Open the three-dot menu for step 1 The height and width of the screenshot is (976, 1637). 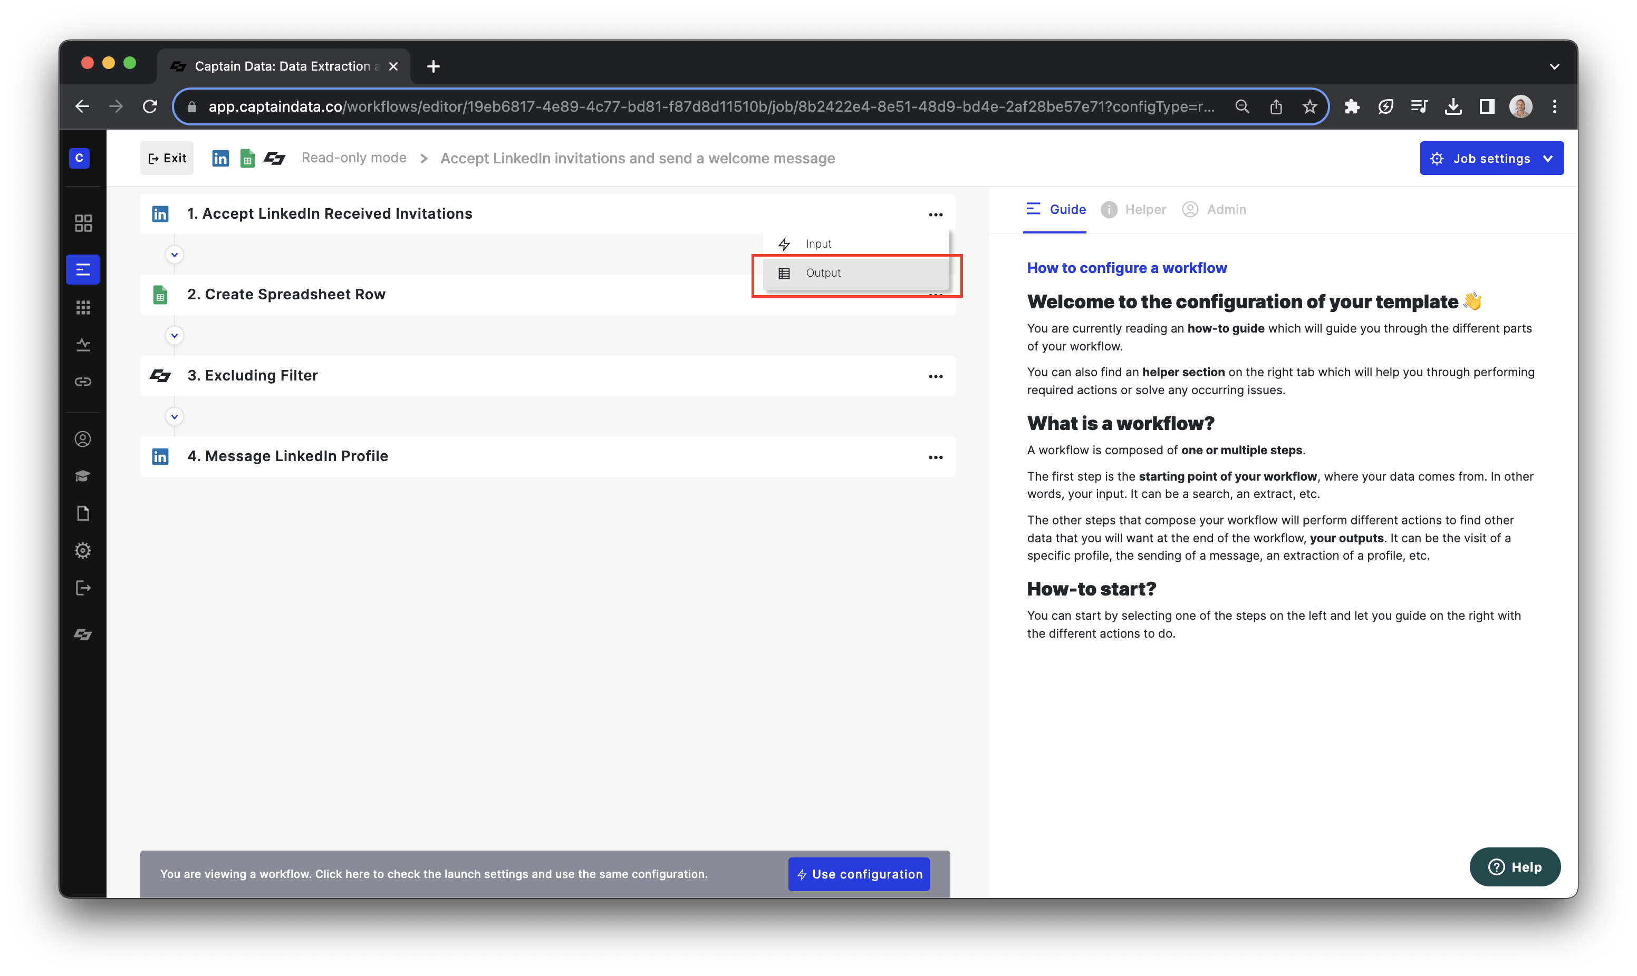pos(935,214)
